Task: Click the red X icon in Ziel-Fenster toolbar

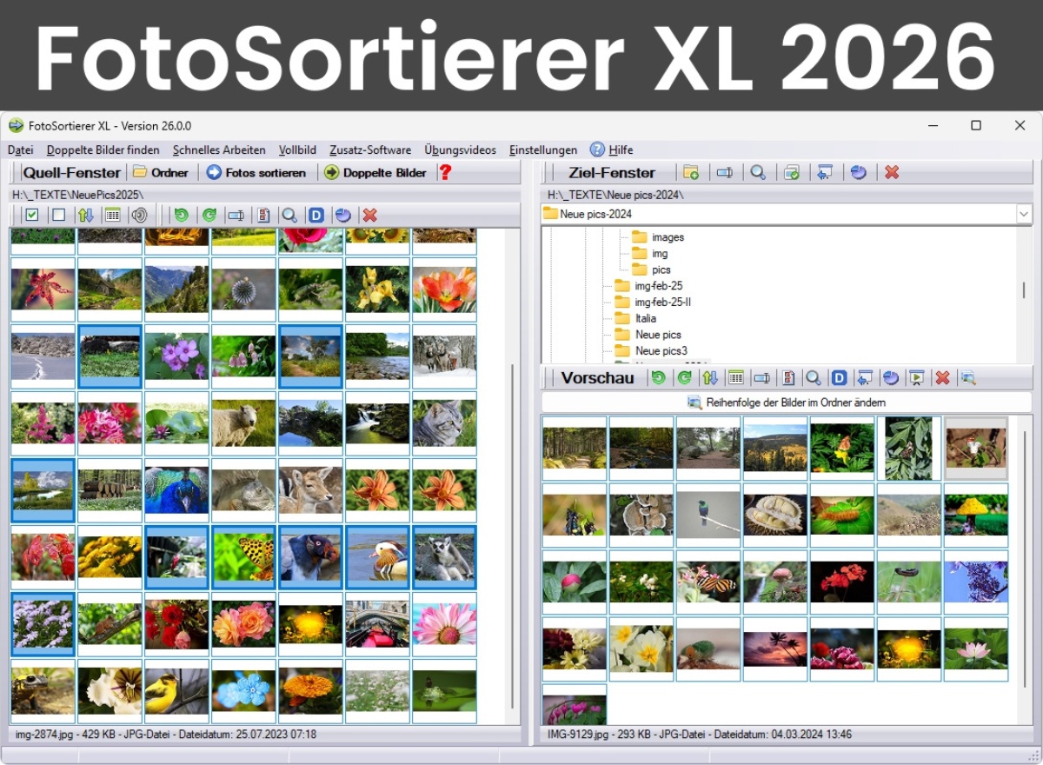Action: coord(892,172)
